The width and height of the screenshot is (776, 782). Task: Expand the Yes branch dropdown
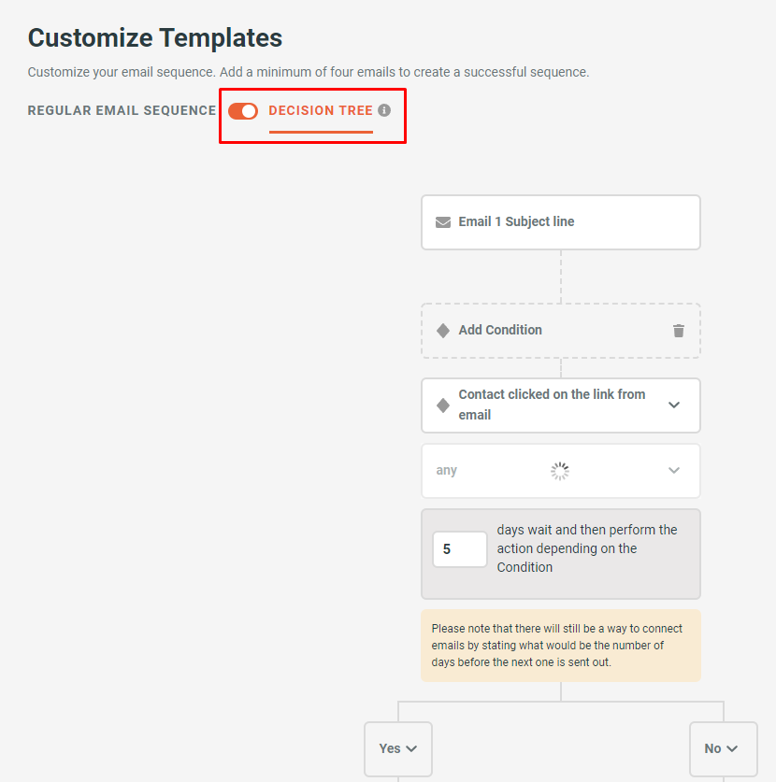[x=398, y=748]
